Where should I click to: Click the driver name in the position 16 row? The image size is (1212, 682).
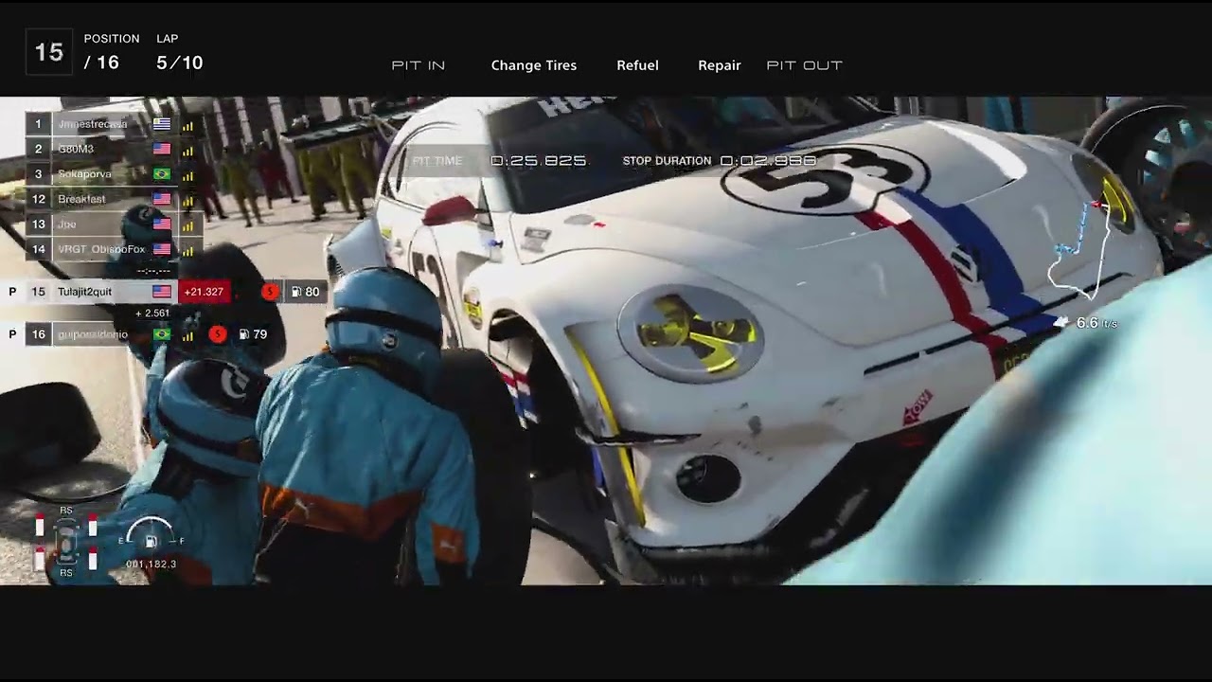(93, 334)
